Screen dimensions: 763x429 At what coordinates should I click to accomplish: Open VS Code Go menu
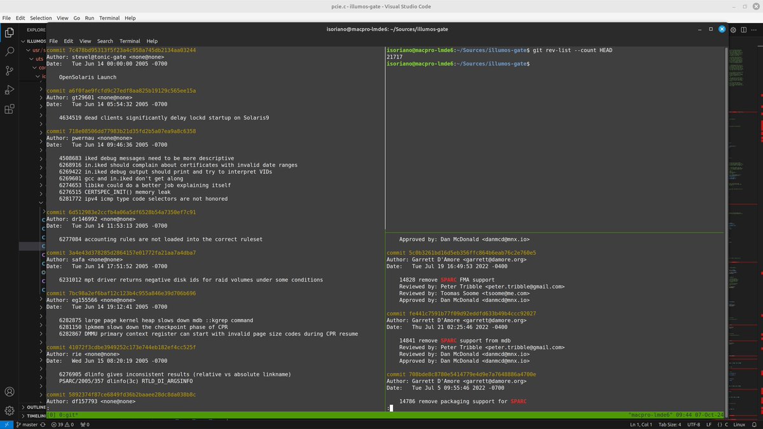click(76, 18)
